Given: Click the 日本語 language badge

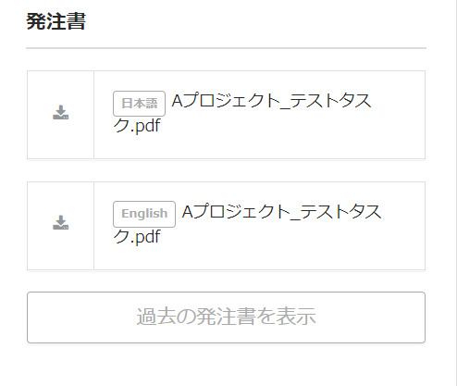Looking at the screenshot, I should coord(139,104).
